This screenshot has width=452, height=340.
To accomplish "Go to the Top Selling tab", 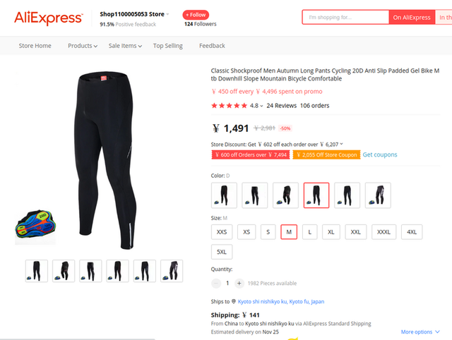I will pos(168,46).
